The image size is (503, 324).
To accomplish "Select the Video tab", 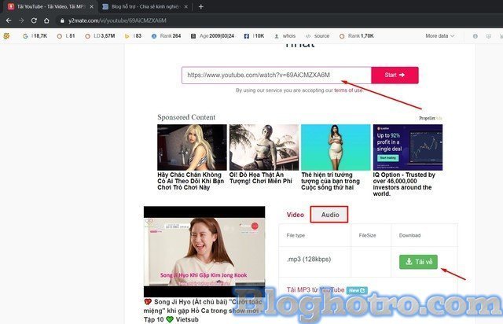I will (296, 214).
